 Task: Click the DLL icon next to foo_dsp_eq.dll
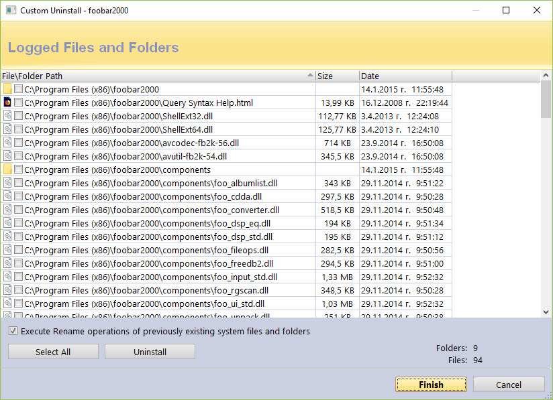tap(7, 223)
